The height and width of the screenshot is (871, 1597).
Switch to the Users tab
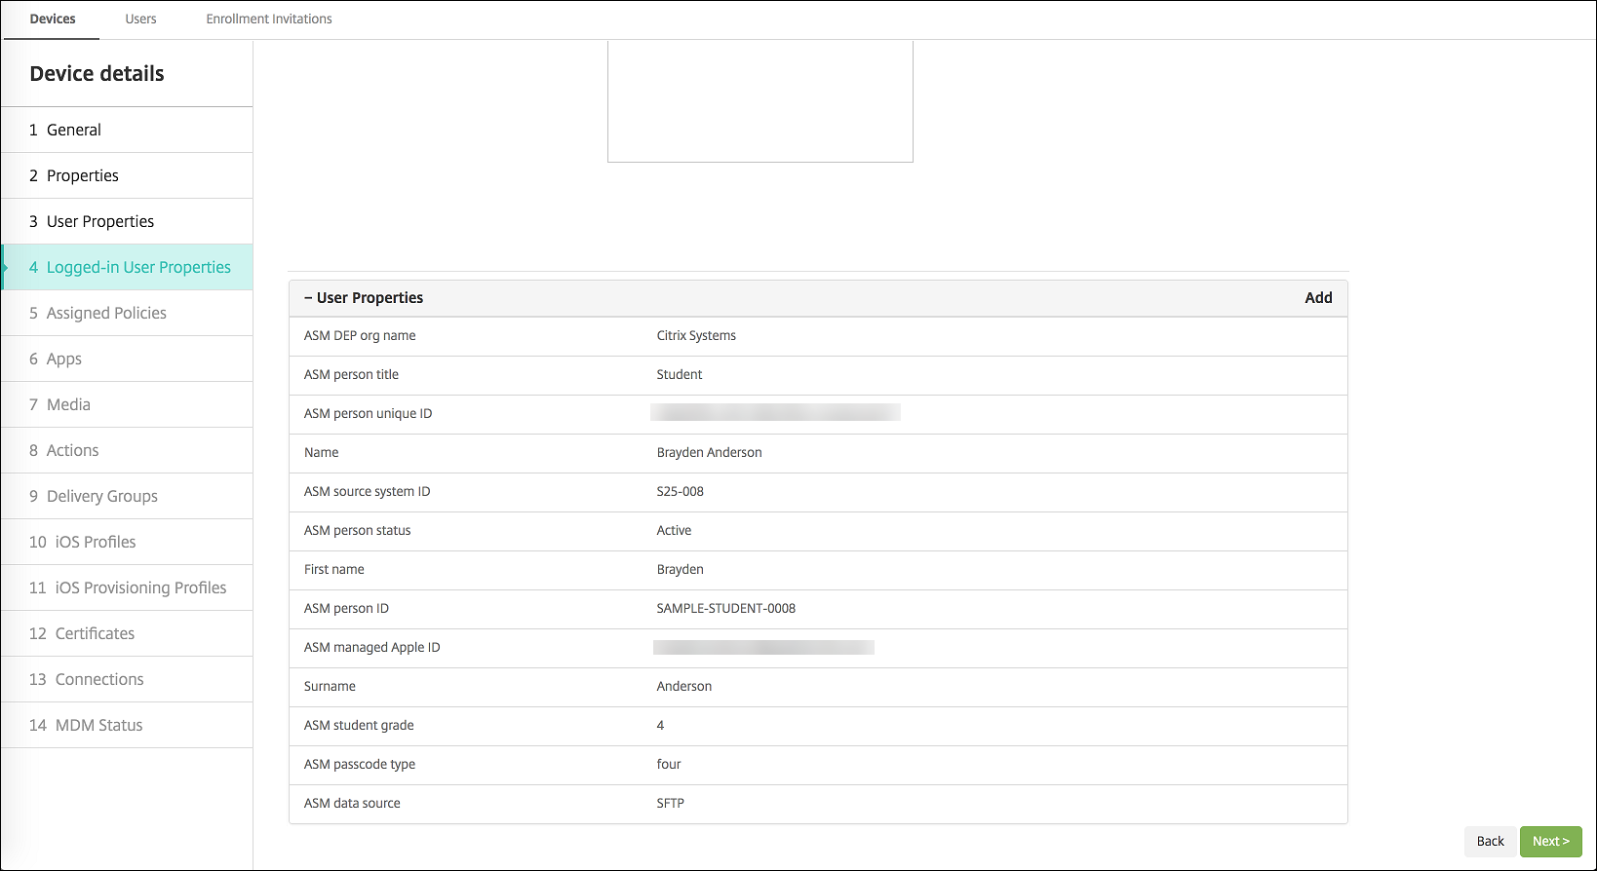140,19
